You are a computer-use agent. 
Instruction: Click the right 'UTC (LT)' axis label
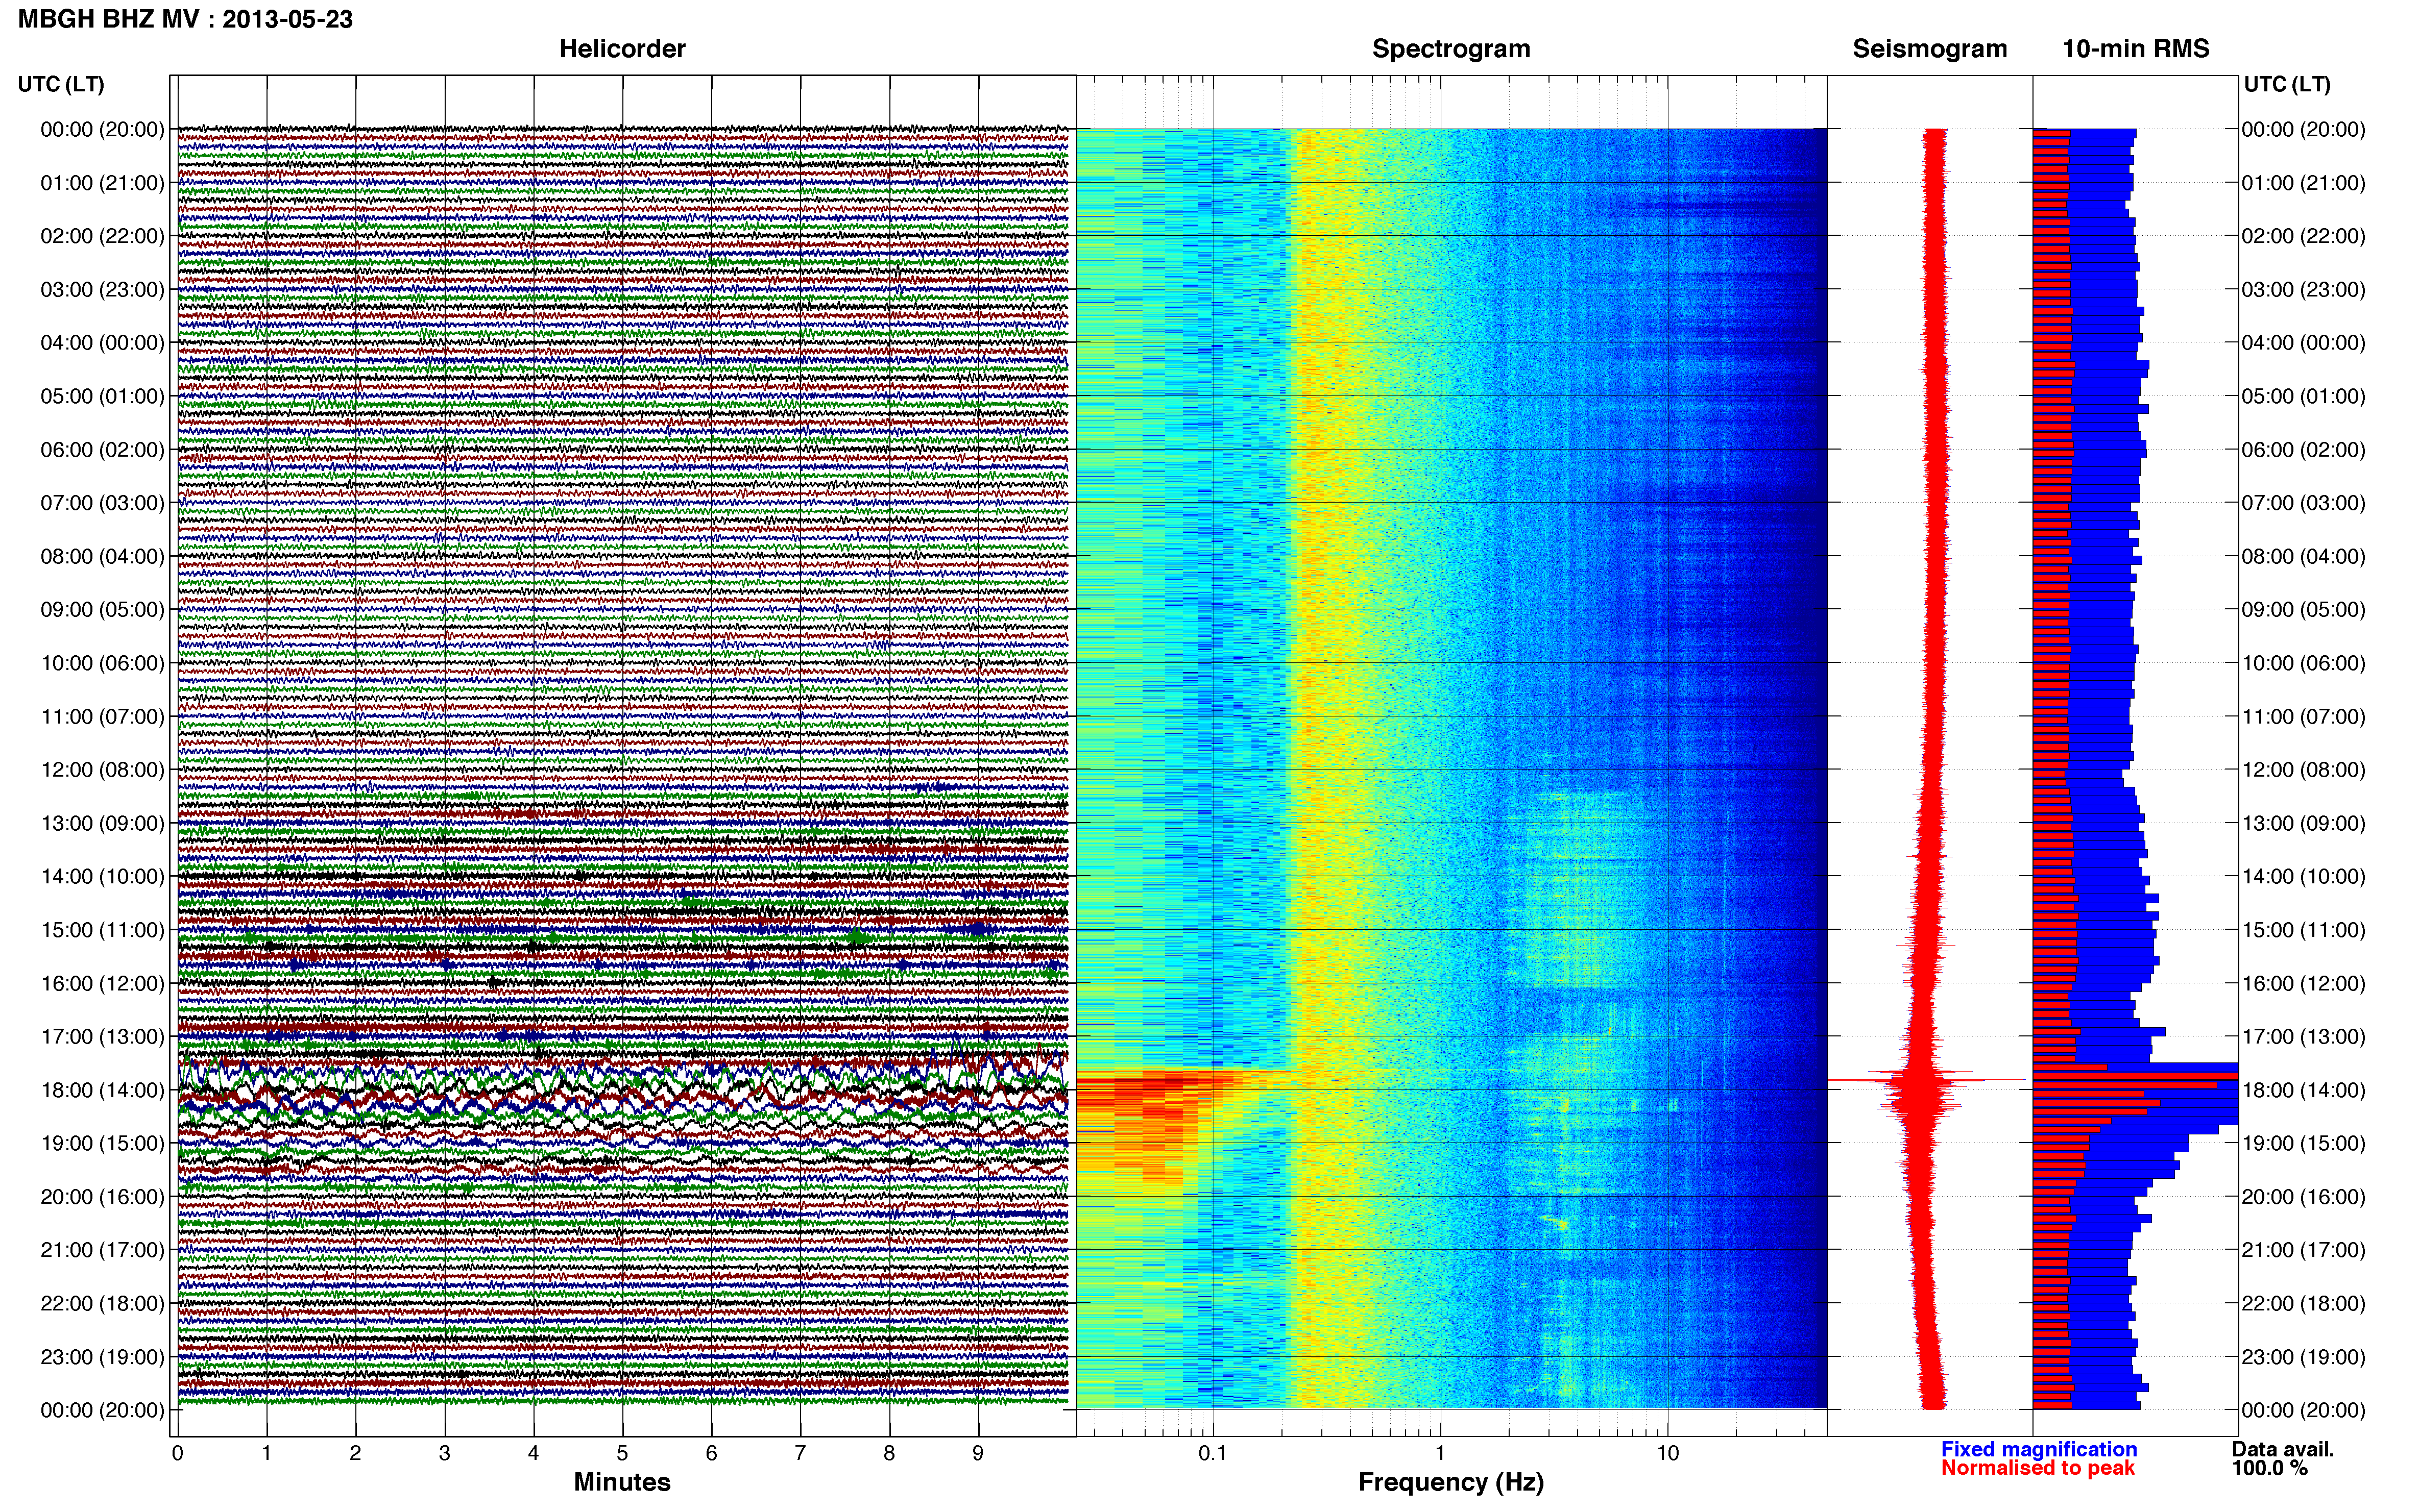(x=2287, y=84)
